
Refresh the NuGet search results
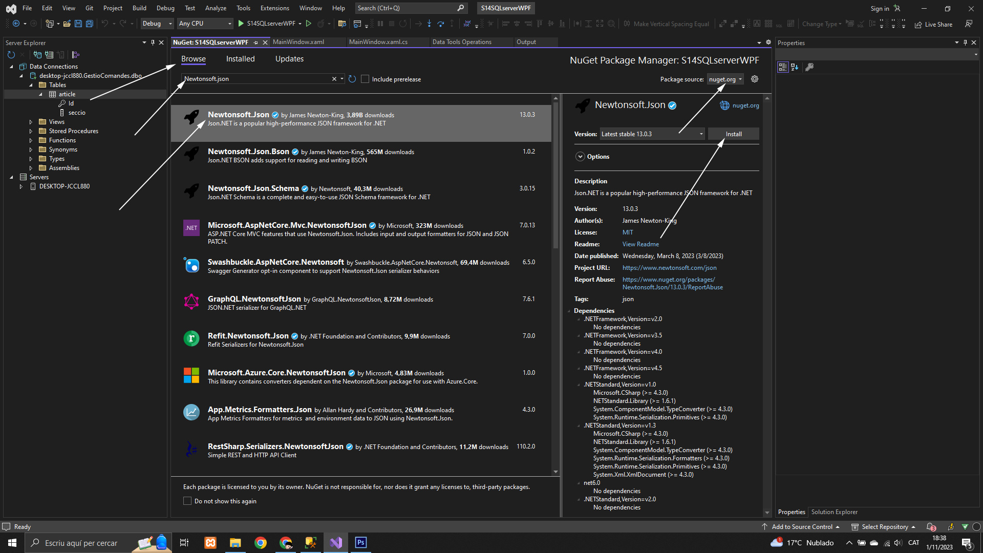tap(352, 79)
